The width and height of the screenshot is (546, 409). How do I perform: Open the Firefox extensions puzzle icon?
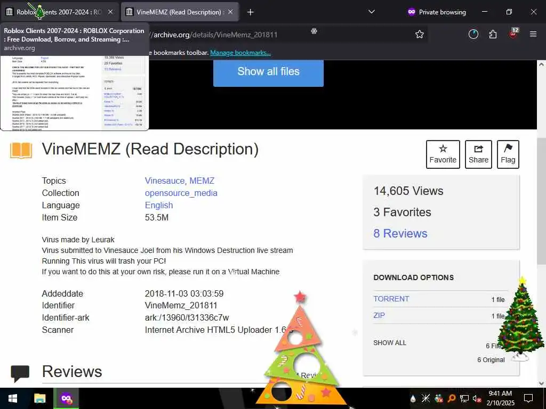(493, 34)
